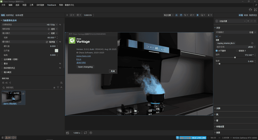
Task: Click the play button below viewport
Action: [91, 133]
